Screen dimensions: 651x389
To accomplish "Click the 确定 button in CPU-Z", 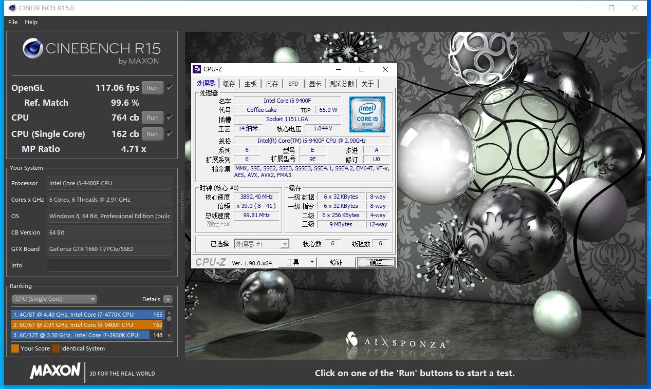I will (376, 262).
